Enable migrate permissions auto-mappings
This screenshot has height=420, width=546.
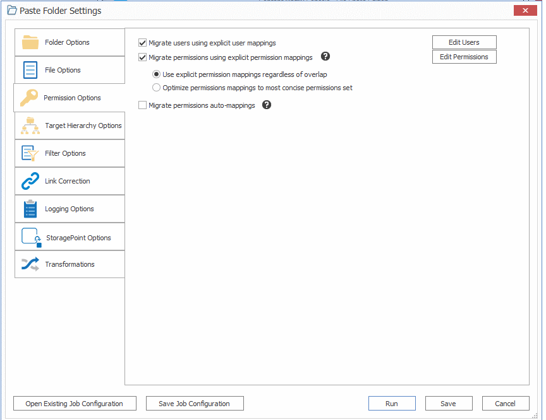point(142,105)
